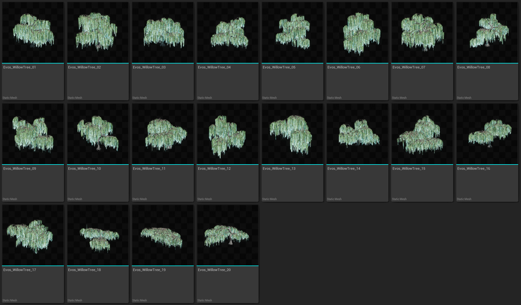Pick the Evos_WillowTree_15 asset thumbnail
Image resolution: width=521 pixels, height=305 pixels.
[422, 134]
